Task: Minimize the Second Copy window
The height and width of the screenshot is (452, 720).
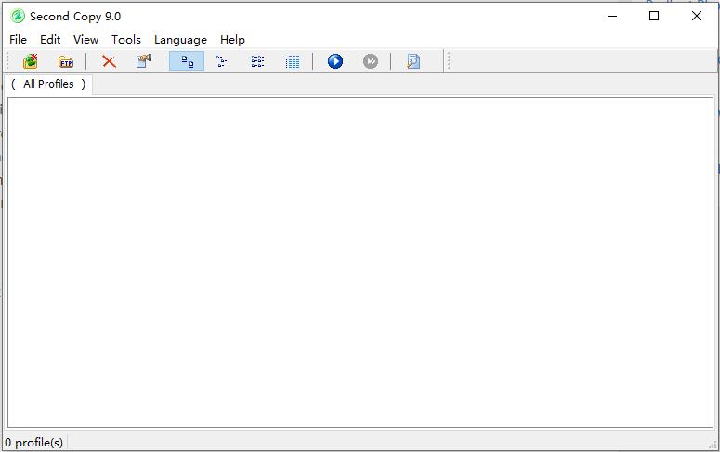Action: [x=611, y=16]
